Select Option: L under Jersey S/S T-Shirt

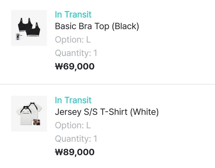73,125
